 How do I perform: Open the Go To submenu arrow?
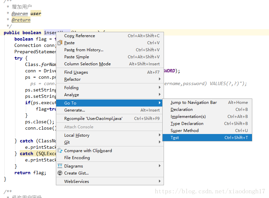tap(160, 103)
